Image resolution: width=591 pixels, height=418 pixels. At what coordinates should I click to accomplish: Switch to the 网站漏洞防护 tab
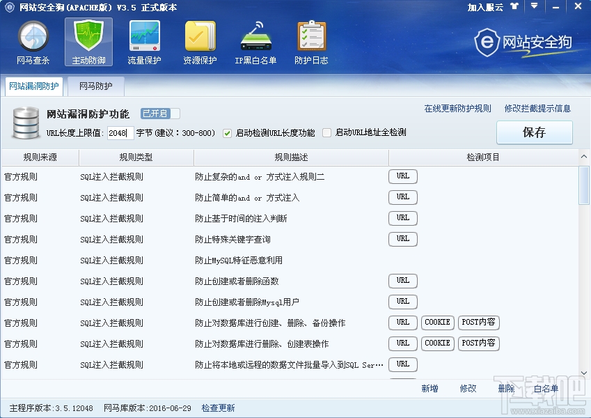(x=34, y=86)
